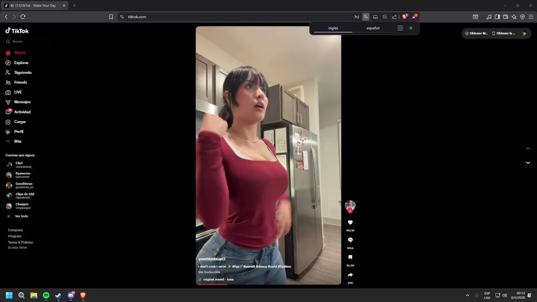Open creator avatar beside video
This screenshot has width=537, height=302.
[x=350, y=205]
